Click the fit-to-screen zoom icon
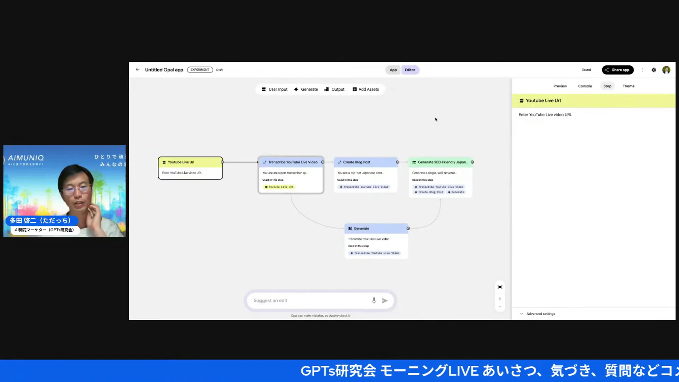The width and height of the screenshot is (679, 382). [x=500, y=287]
